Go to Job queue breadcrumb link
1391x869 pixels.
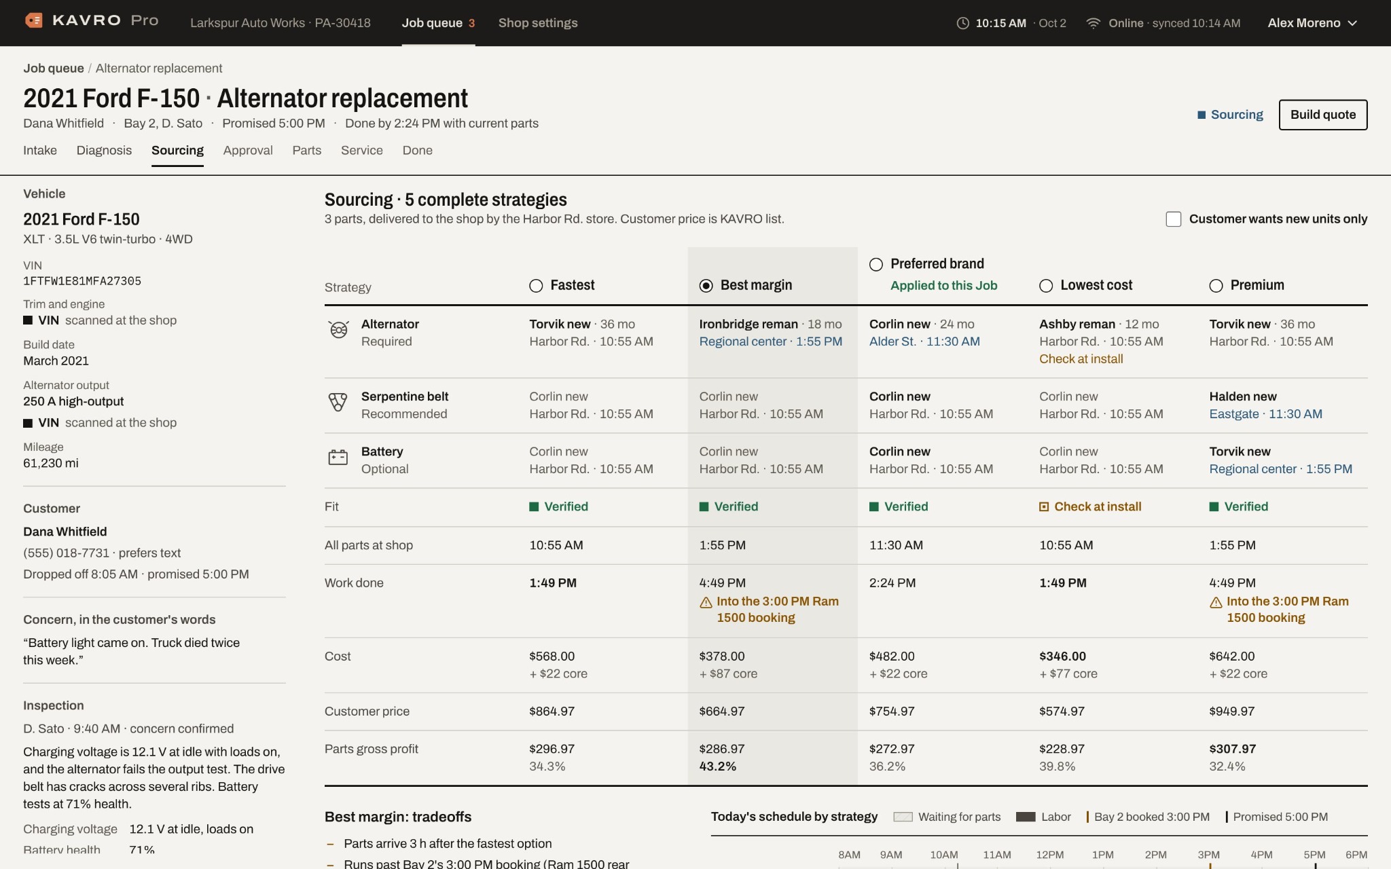click(54, 69)
